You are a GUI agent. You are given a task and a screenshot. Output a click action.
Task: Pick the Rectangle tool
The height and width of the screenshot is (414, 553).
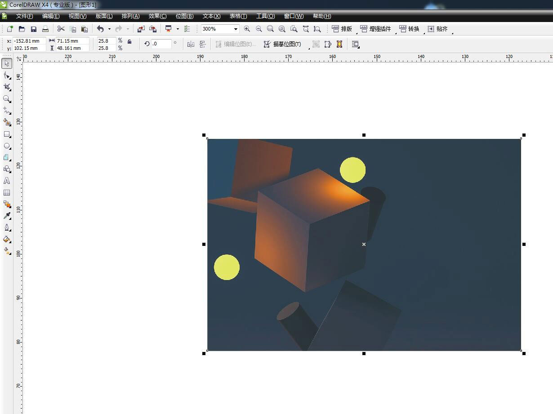(x=7, y=134)
